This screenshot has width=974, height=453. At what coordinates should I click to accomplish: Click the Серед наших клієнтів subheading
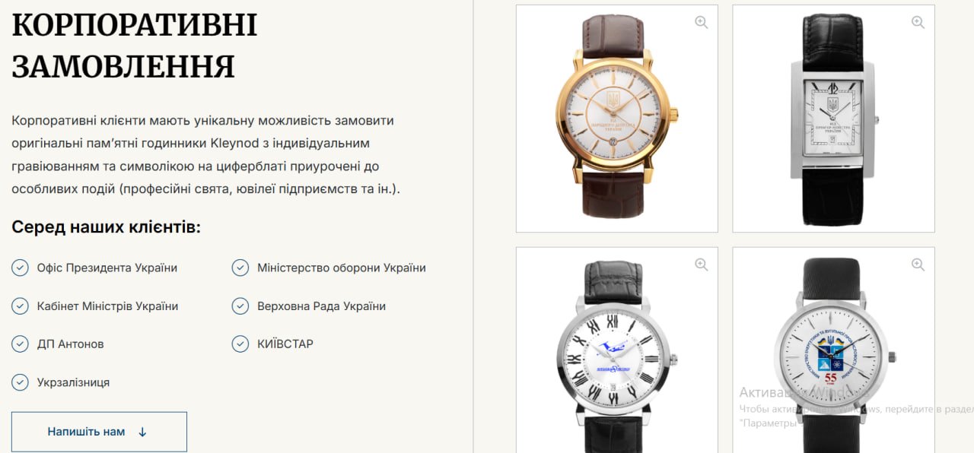(x=107, y=226)
